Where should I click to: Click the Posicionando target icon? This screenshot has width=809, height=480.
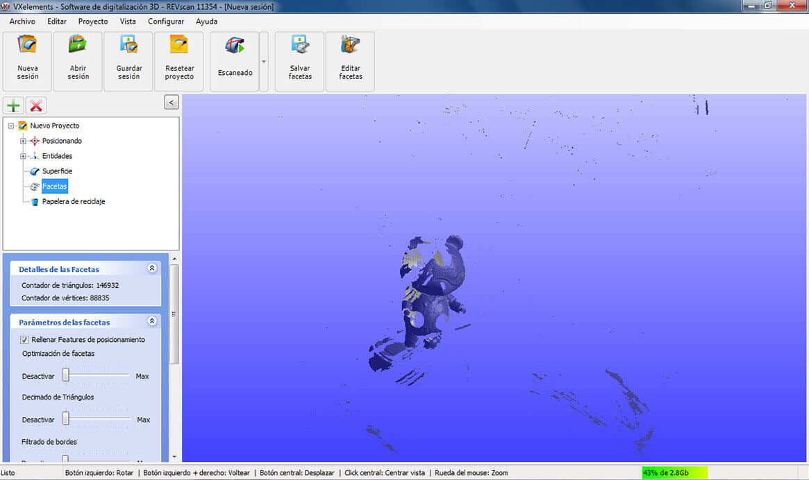(35, 141)
